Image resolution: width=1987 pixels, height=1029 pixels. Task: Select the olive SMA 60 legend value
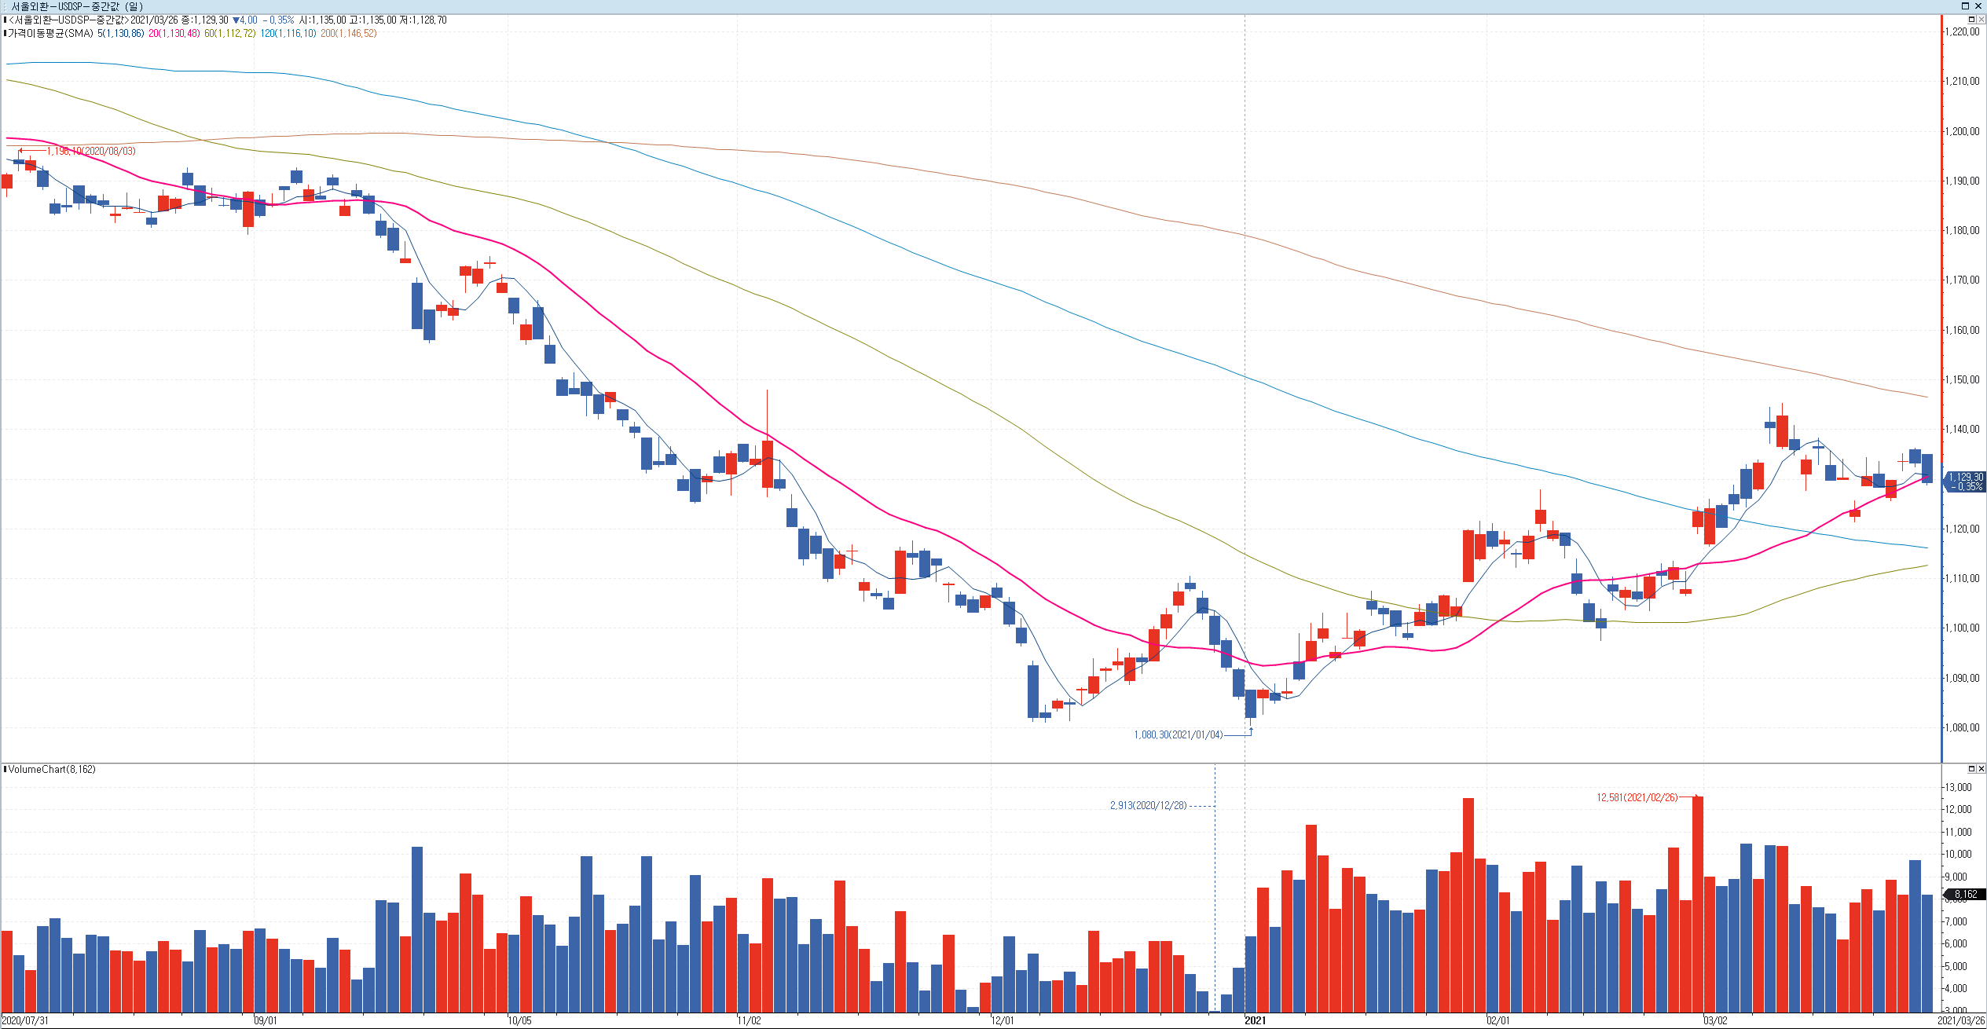click(229, 34)
